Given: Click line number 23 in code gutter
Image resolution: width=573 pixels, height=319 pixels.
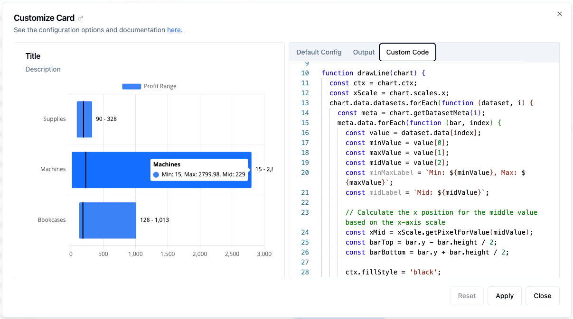Looking at the screenshot, I should pos(305,212).
